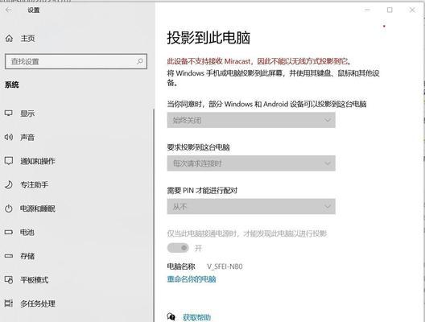Click the battery icon beside 电池
Viewport: 425px width, 322px height.
[9, 233]
